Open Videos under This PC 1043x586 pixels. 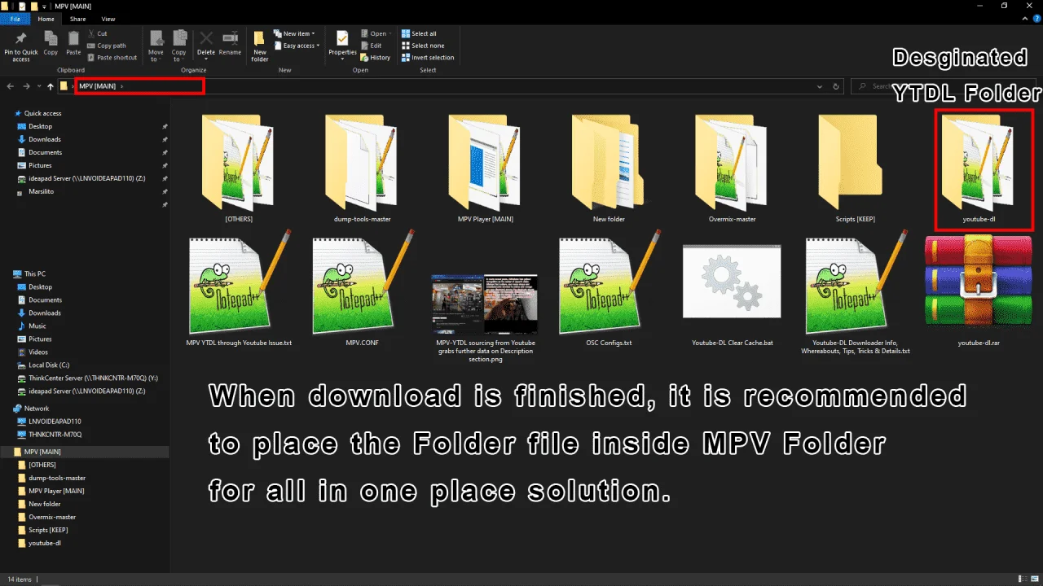click(37, 352)
